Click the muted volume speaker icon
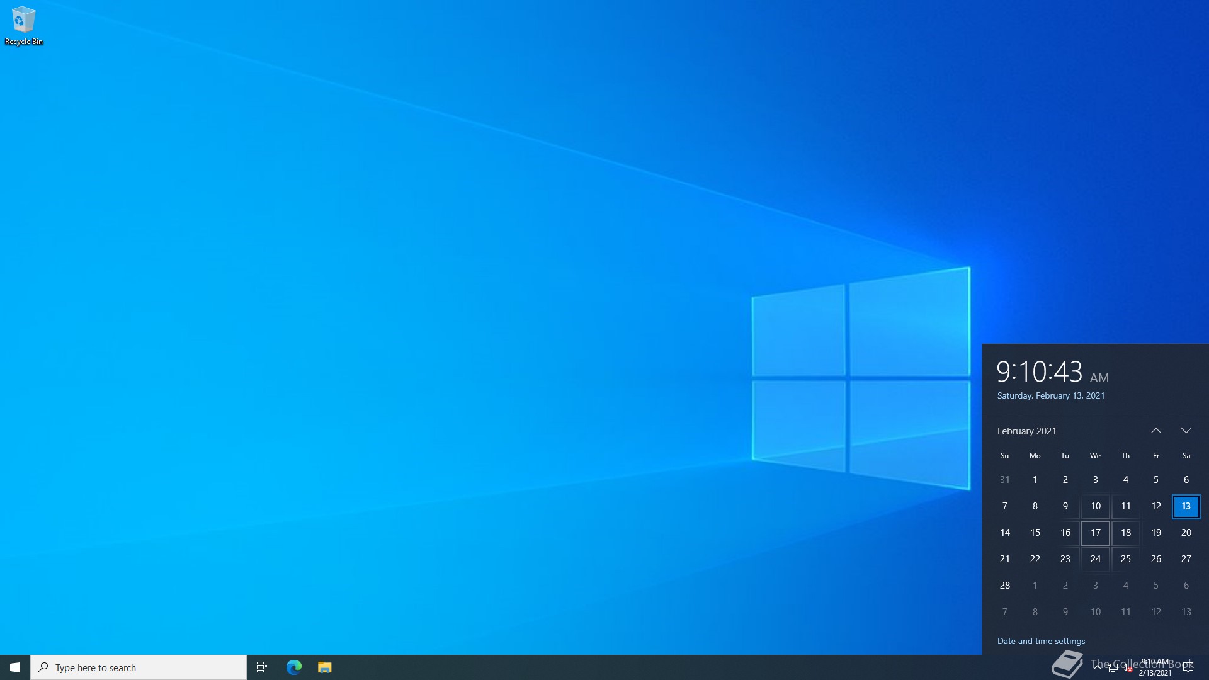The image size is (1209, 680). pyautogui.click(x=1127, y=668)
